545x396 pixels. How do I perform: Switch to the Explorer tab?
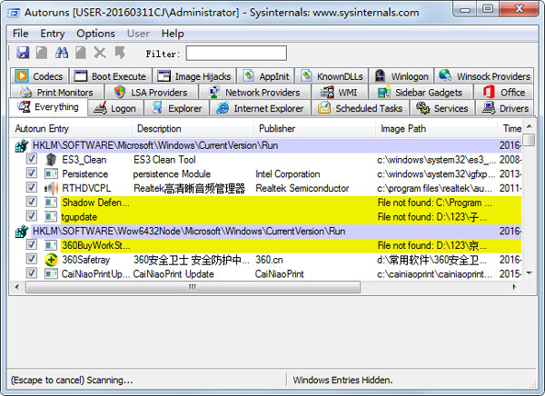[x=177, y=108]
